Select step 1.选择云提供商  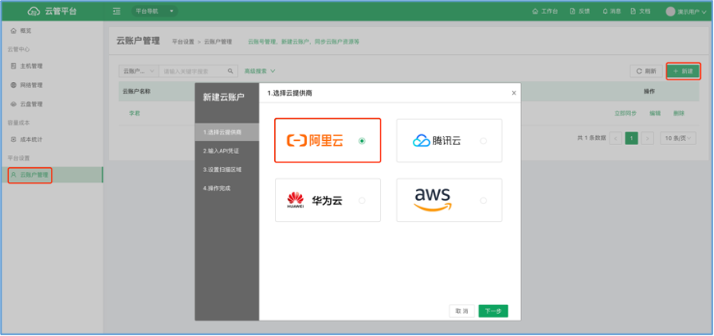pos(227,132)
